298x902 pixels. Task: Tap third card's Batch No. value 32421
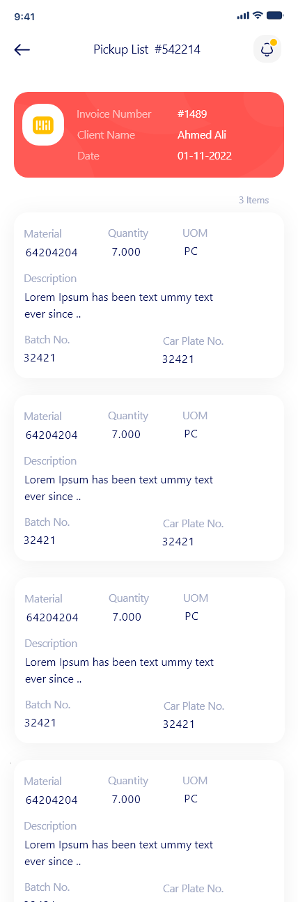pyautogui.click(x=40, y=722)
